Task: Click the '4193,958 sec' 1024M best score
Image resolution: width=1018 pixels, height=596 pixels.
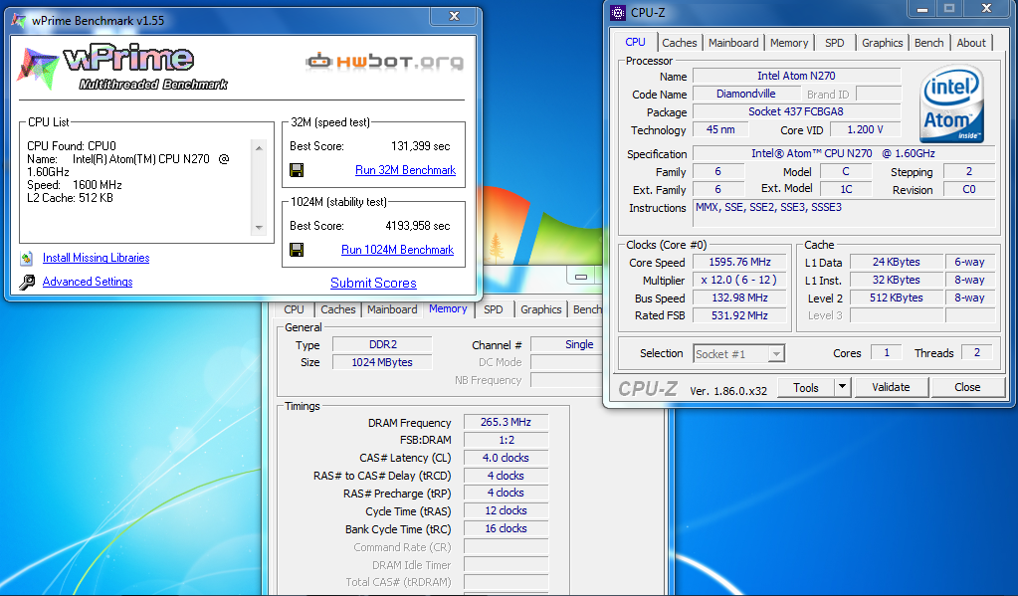Action: 418,226
